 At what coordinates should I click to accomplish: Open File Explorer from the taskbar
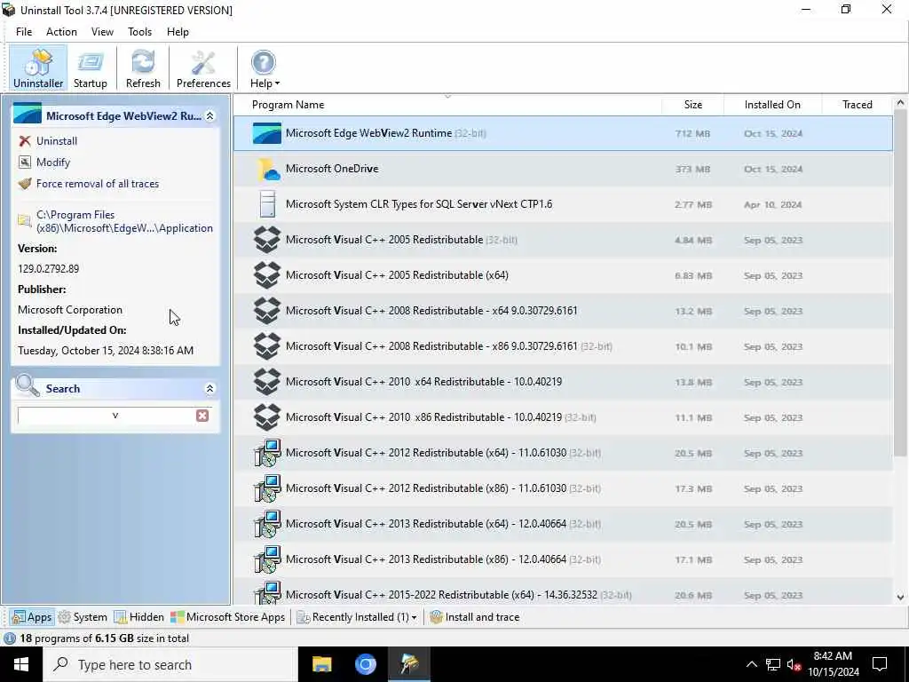pos(321,664)
